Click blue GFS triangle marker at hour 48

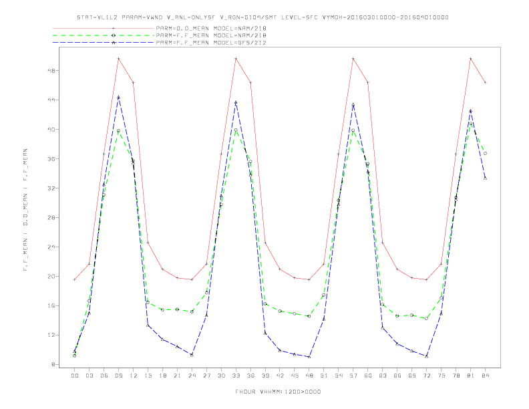coord(309,357)
